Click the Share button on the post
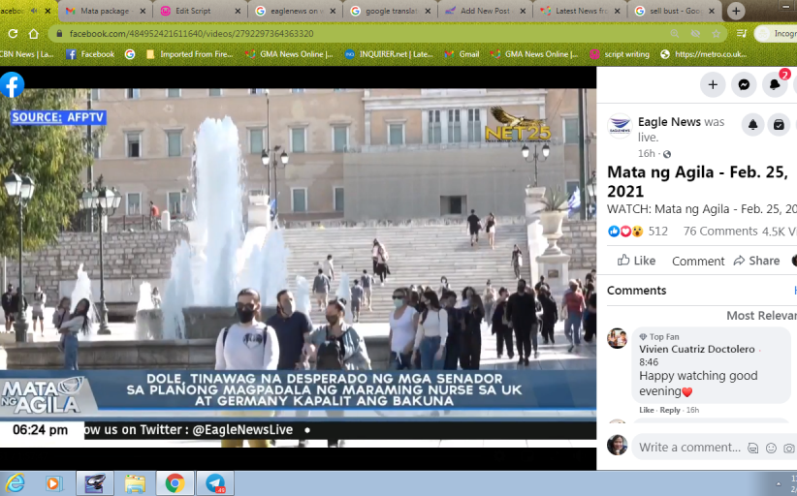Image resolution: width=797 pixels, height=496 pixels. [756, 261]
